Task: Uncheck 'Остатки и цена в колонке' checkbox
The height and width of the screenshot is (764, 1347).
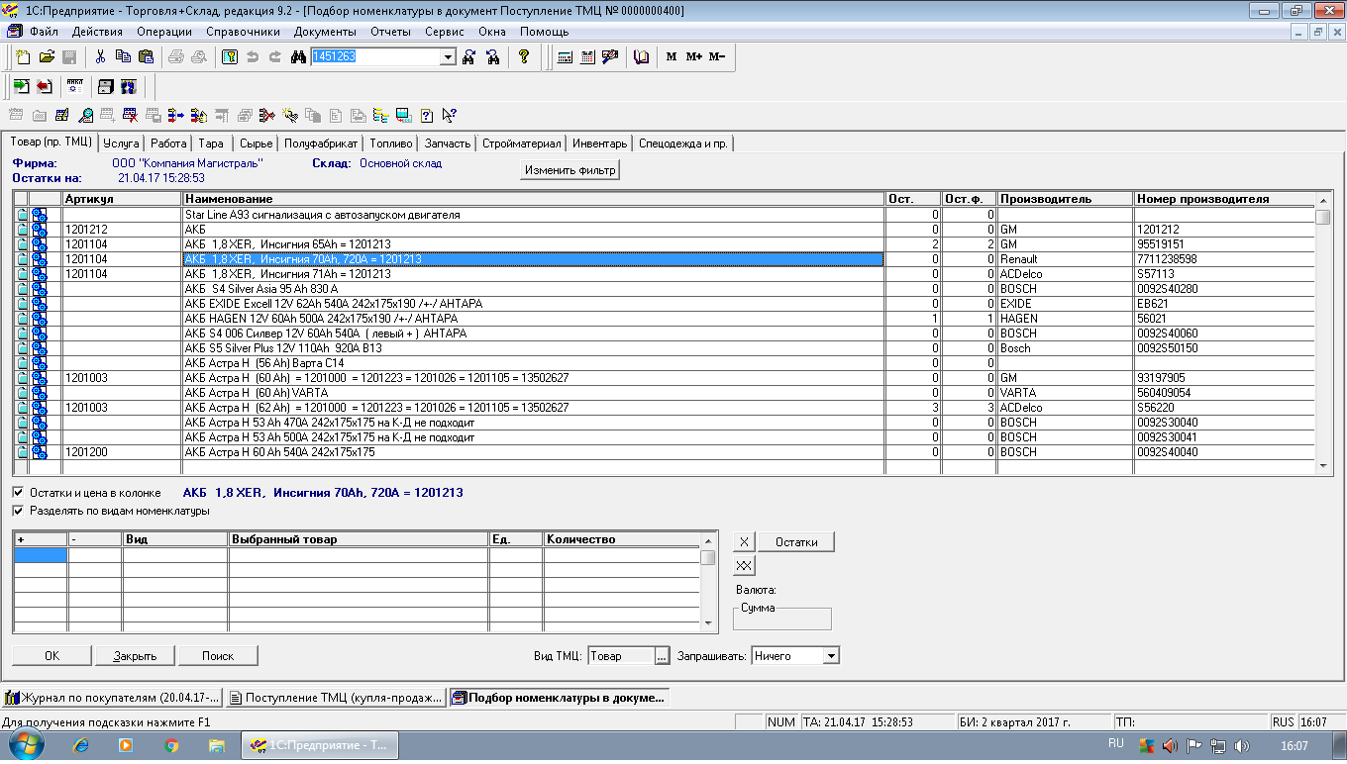Action: 19,493
